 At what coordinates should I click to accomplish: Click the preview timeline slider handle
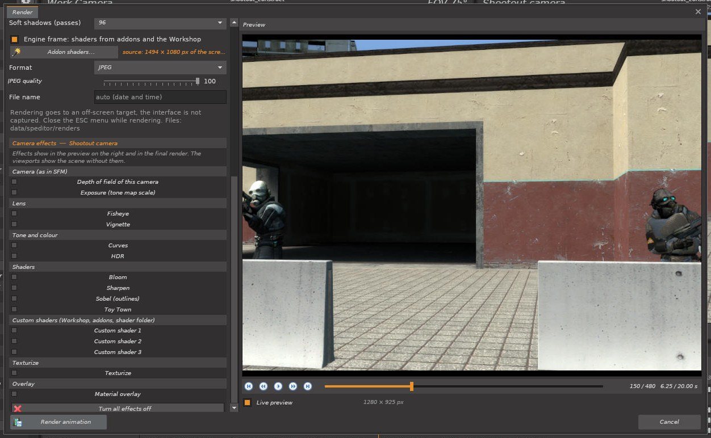[x=411, y=386]
